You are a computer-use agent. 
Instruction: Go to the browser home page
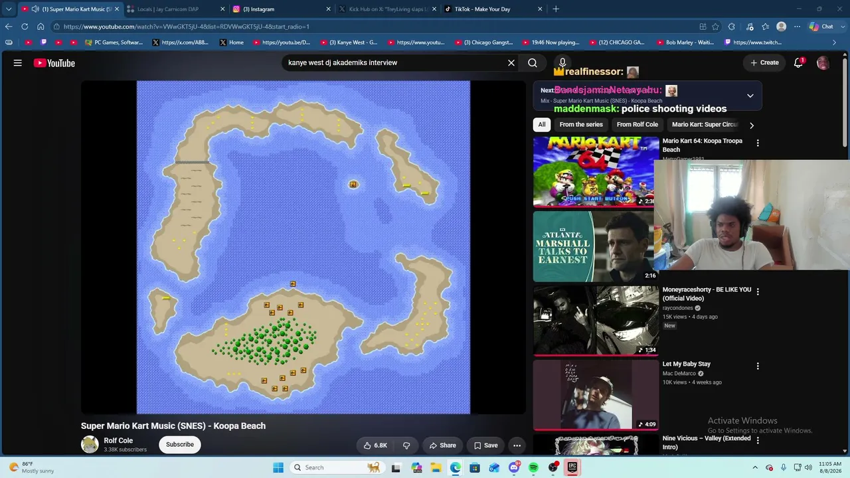[x=41, y=27]
